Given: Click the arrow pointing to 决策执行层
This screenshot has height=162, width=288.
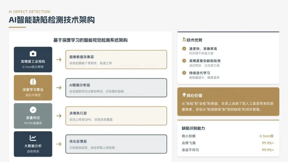Looking at the screenshot, I should coord(59,116).
